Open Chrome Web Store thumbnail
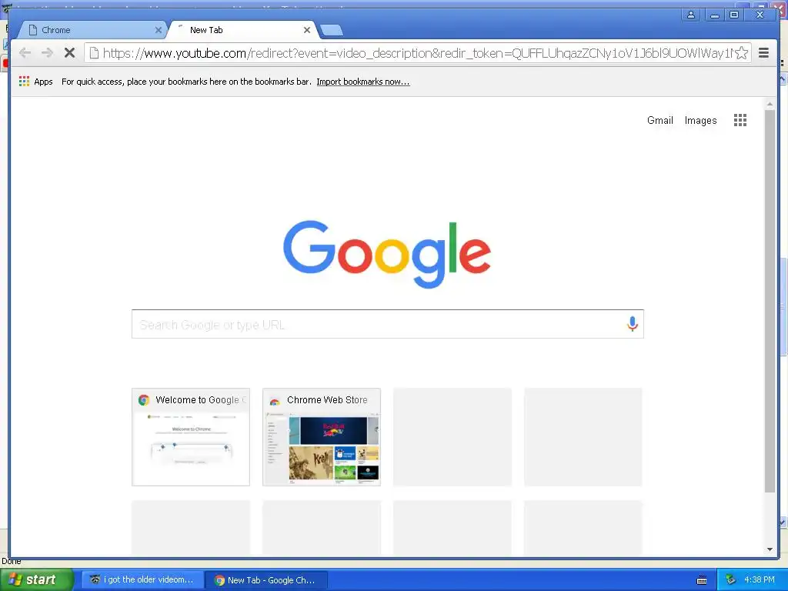Screen dimensions: 788x591 pos(322,437)
